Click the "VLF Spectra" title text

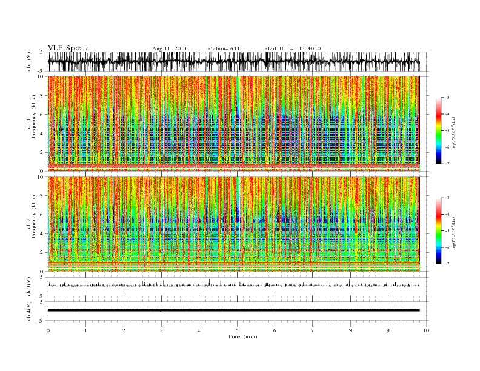coord(68,48)
